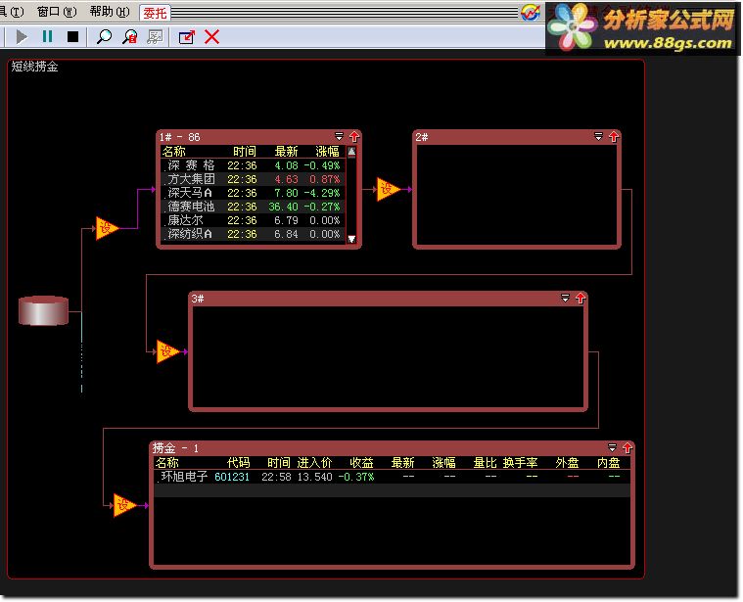This screenshot has width=743, height=602.
Task: Open the magnifier search tool
Action: pyautogui.click(x=104, y=37)
